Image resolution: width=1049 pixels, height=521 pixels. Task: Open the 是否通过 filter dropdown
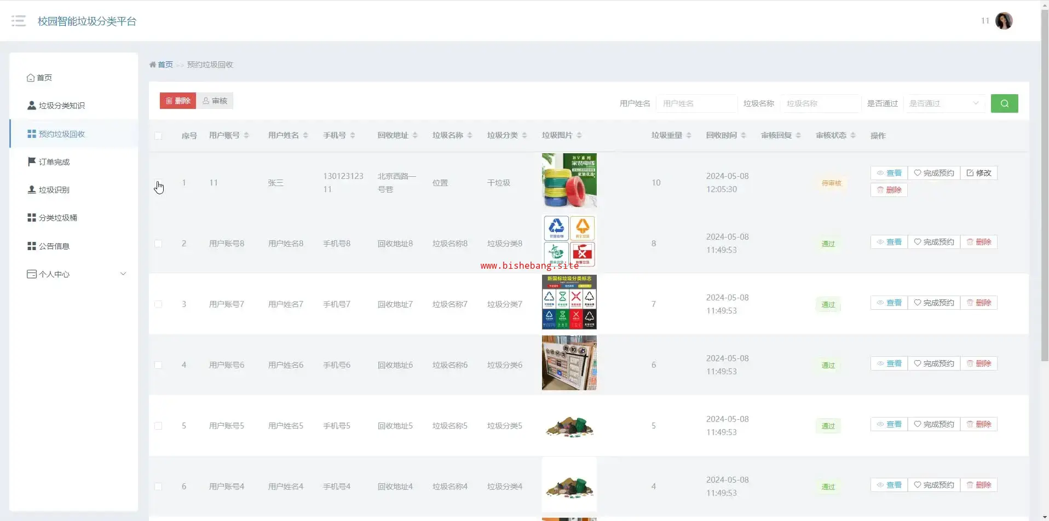[x=944, y=103]
